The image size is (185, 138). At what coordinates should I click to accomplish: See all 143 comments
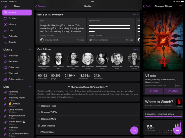[136, 15]
